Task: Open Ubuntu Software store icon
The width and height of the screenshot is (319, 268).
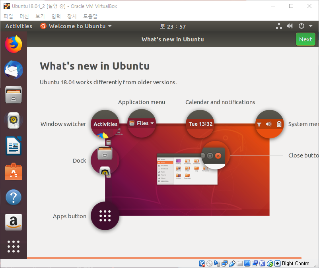Action: tap(14, 172)
